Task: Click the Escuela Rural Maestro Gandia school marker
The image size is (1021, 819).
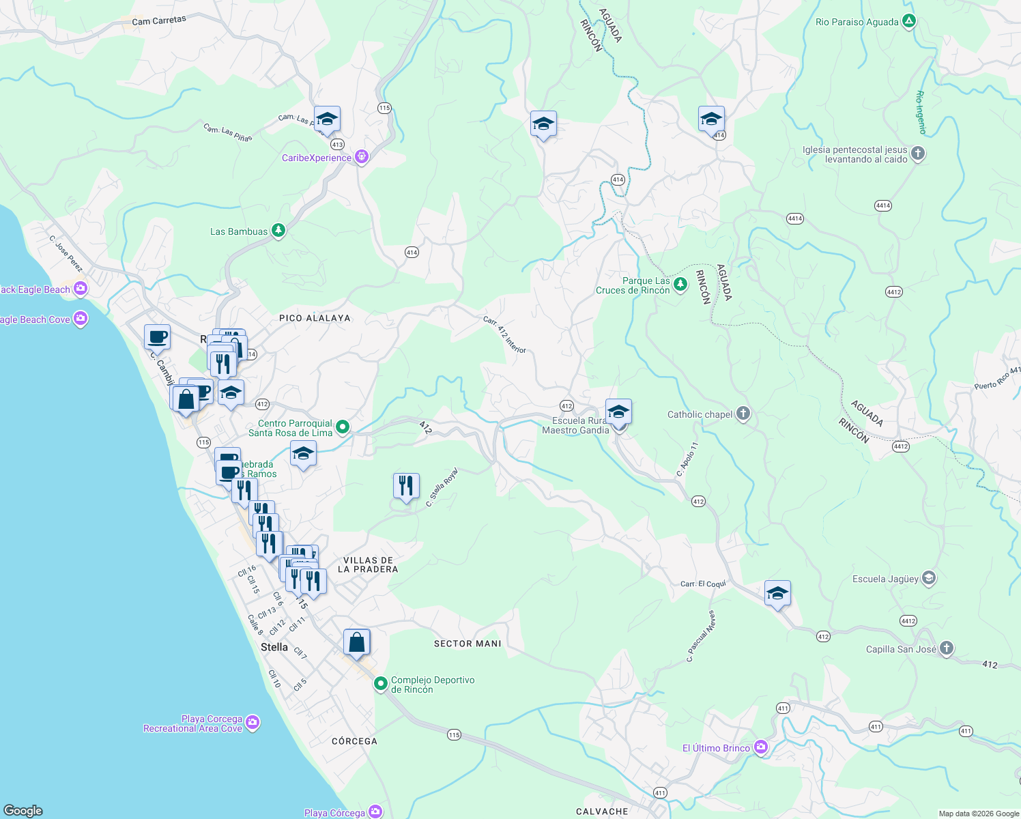Action: point(618,412)
